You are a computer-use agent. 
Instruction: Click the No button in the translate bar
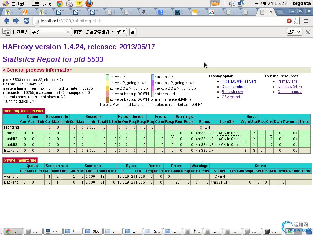[132, 32]
